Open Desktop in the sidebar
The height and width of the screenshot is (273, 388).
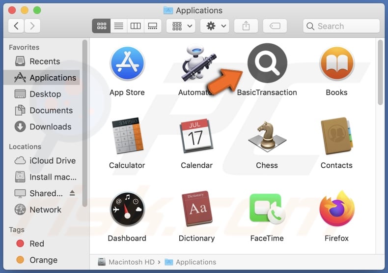[42, 94]
